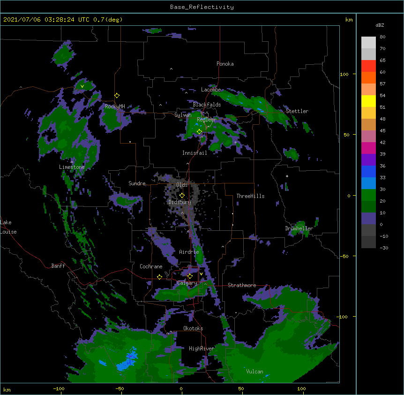Click the Okotoks city label
Viewport: 404px width, 395px height.
[193, 328]
